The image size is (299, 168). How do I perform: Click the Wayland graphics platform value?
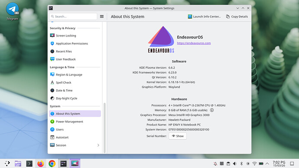click(174, 87)
